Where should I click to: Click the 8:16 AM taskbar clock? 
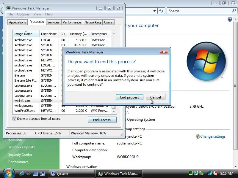[227, 173]
